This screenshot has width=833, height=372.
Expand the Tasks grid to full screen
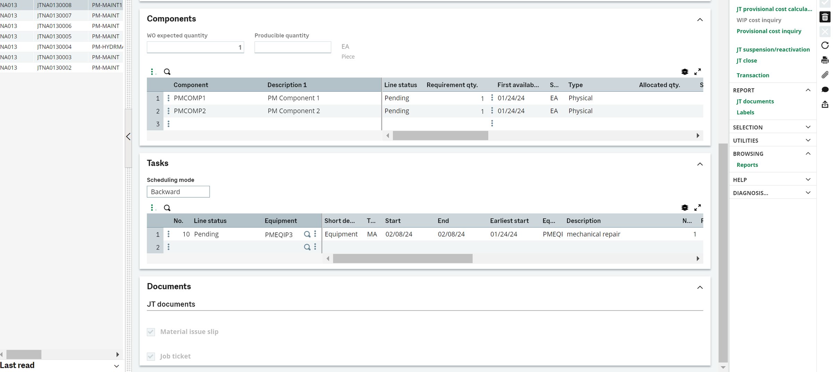[698, 207]
